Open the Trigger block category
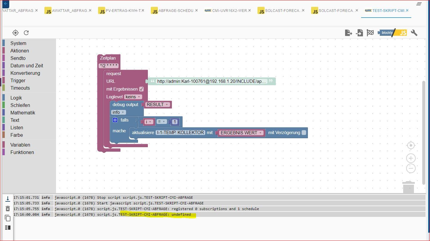The height and width of the screenshot is (241, 430). pyautogui.click(x=18, y=80)
